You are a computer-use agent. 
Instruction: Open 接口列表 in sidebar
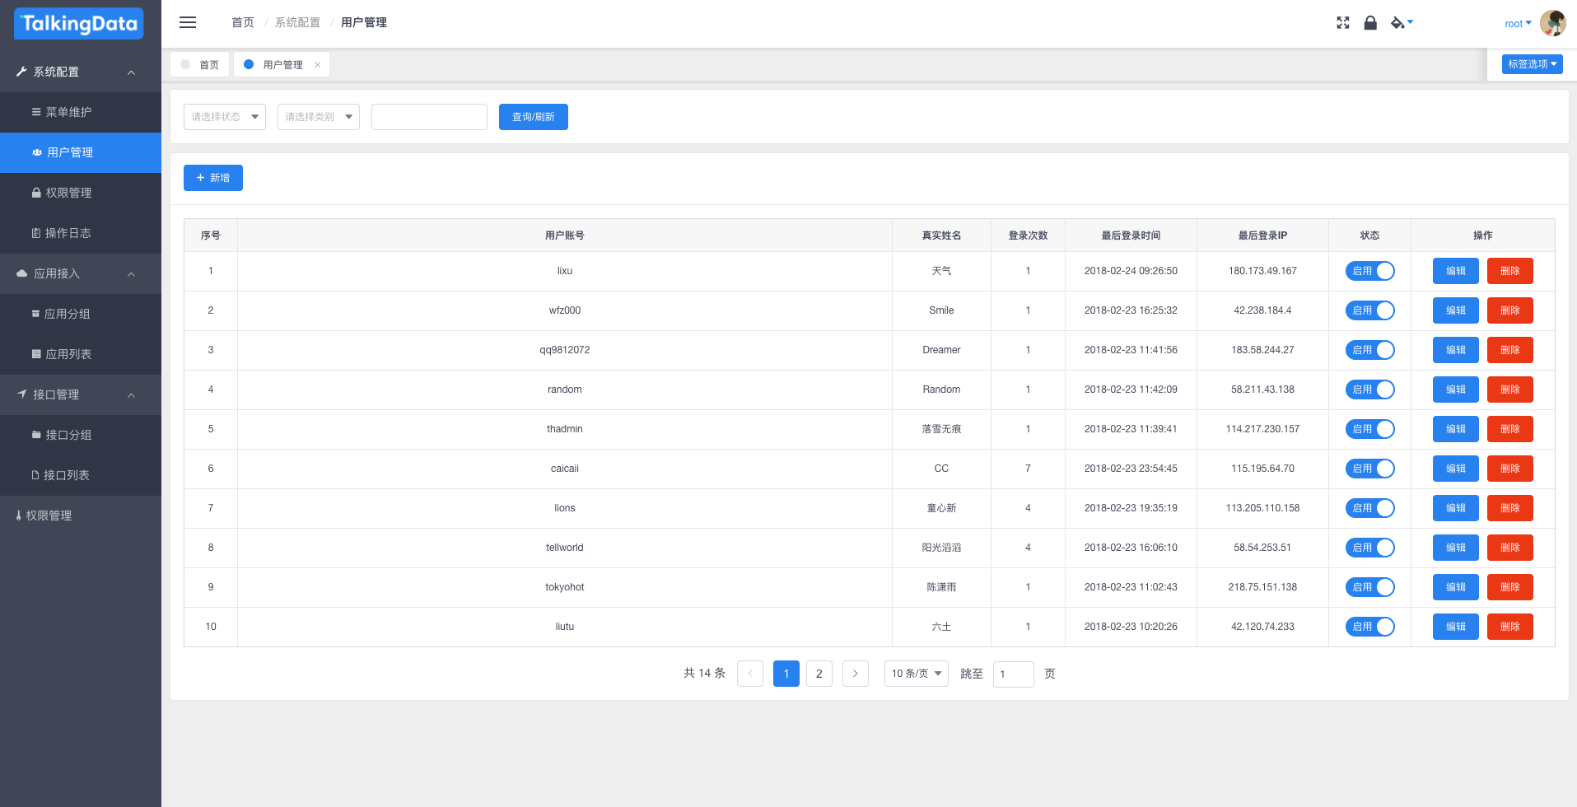pyautogui.click(x=81, y=475)
